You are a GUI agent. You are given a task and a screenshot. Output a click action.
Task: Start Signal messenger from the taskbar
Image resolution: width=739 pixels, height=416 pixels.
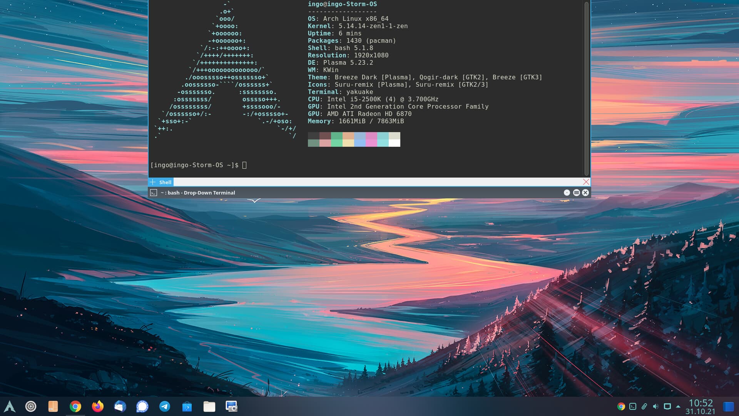point(142,406)
